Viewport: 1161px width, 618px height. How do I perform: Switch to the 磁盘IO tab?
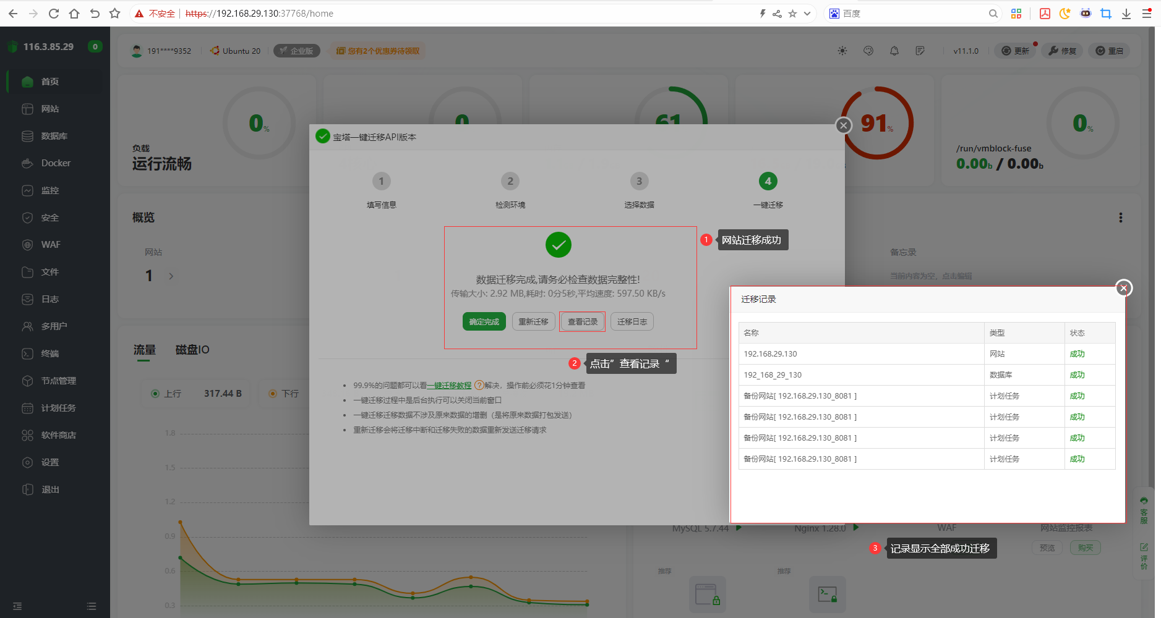192,350
